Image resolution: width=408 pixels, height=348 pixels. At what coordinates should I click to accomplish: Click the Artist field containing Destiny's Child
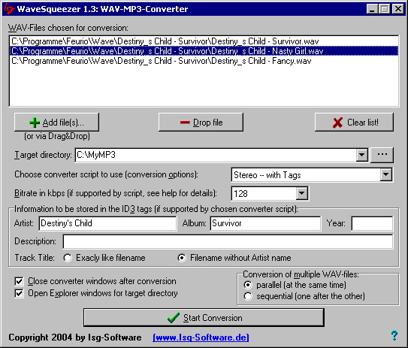(107, 223)
